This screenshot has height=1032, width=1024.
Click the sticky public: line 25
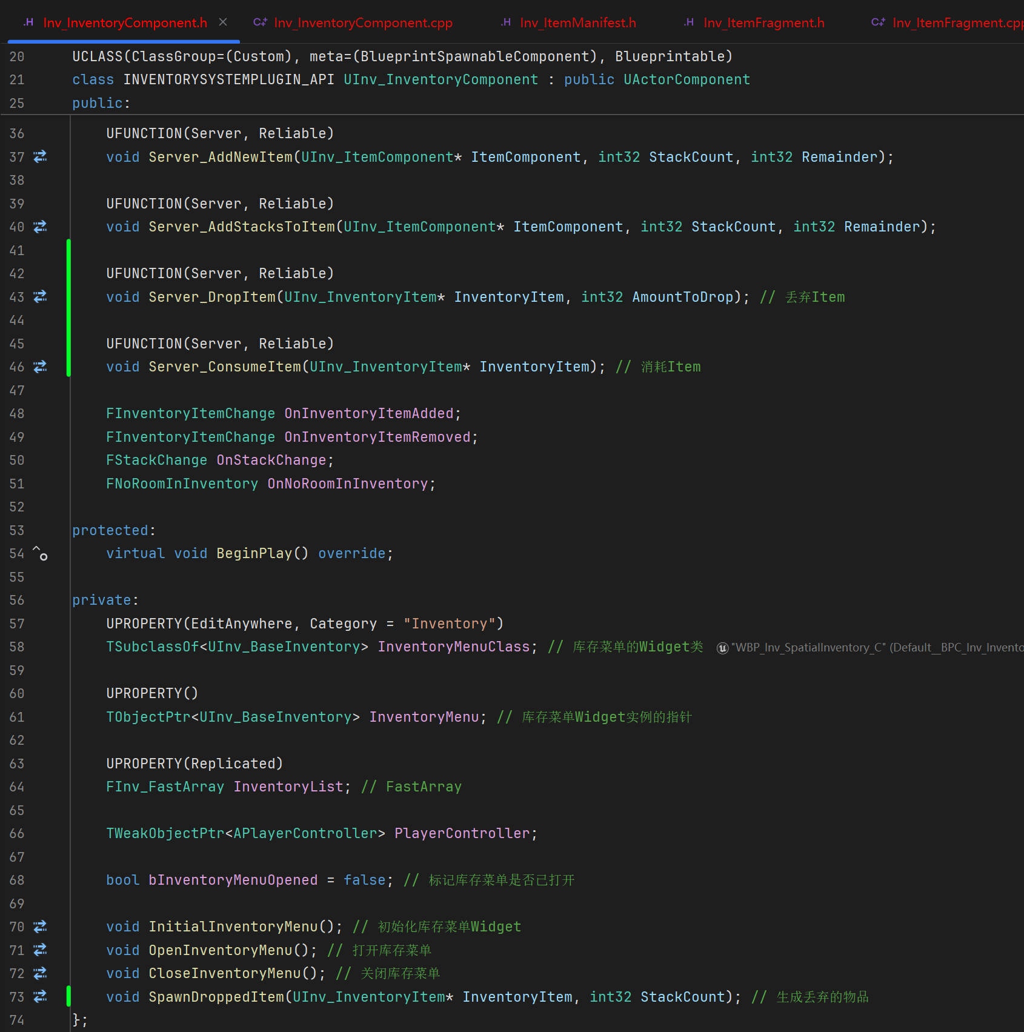[x=101, y=103]
